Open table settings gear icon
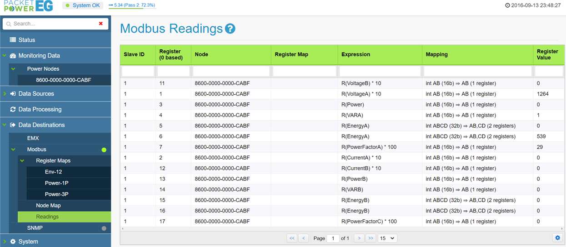566x247 pixels. point(557,238)
